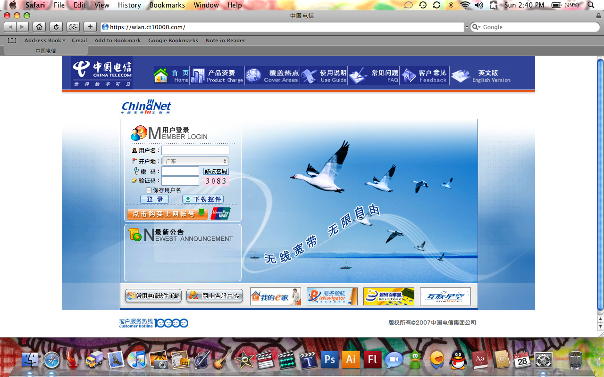Click the plus Add Bookmark toolbar button
This screenshot has width=604, height=377.
pyautogui.click(x=90, y=27)
